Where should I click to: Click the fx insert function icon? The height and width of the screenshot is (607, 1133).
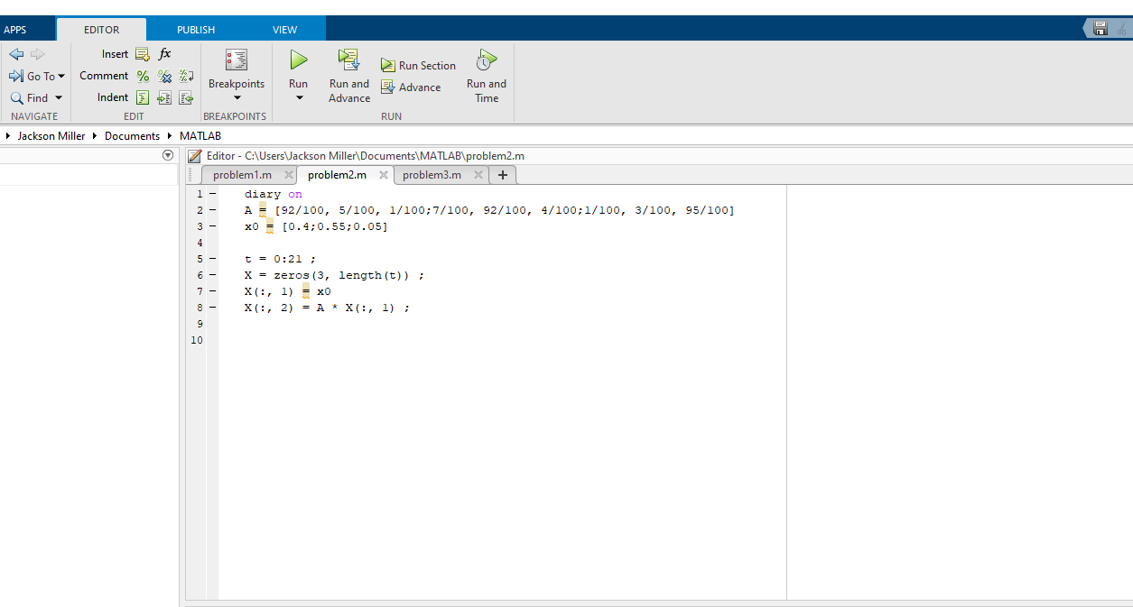point(164,54)
